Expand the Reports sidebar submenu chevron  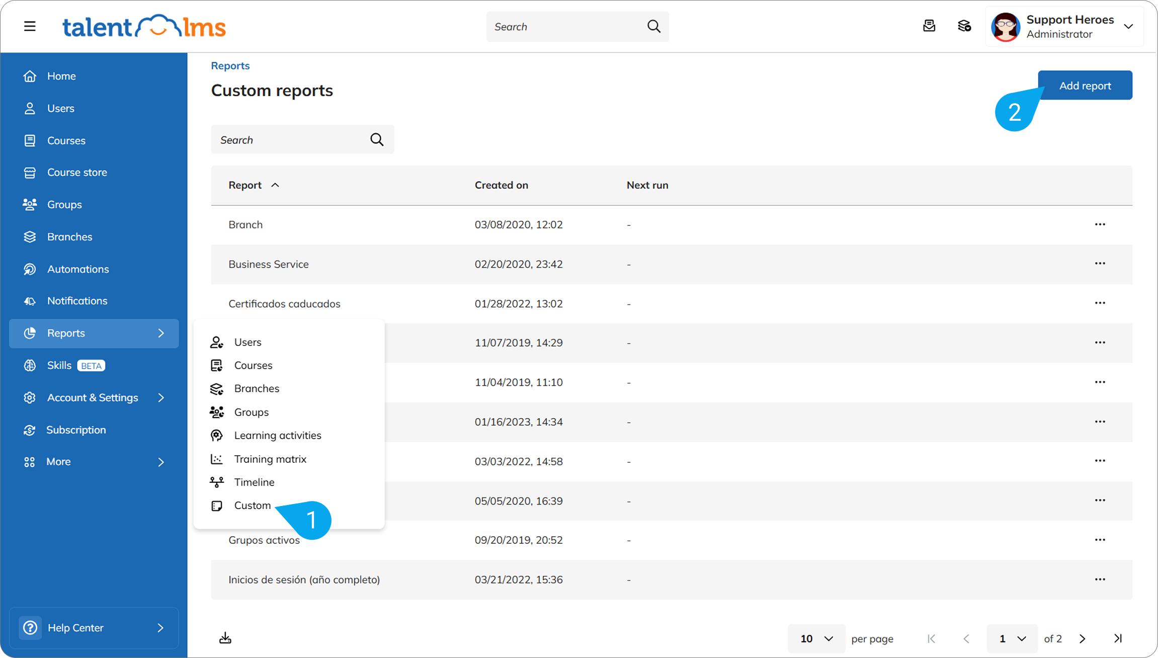[161, 333]
